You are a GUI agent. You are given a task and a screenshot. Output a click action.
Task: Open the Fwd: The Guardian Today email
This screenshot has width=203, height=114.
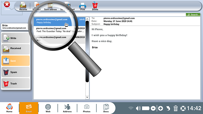(x=59, y=30)
